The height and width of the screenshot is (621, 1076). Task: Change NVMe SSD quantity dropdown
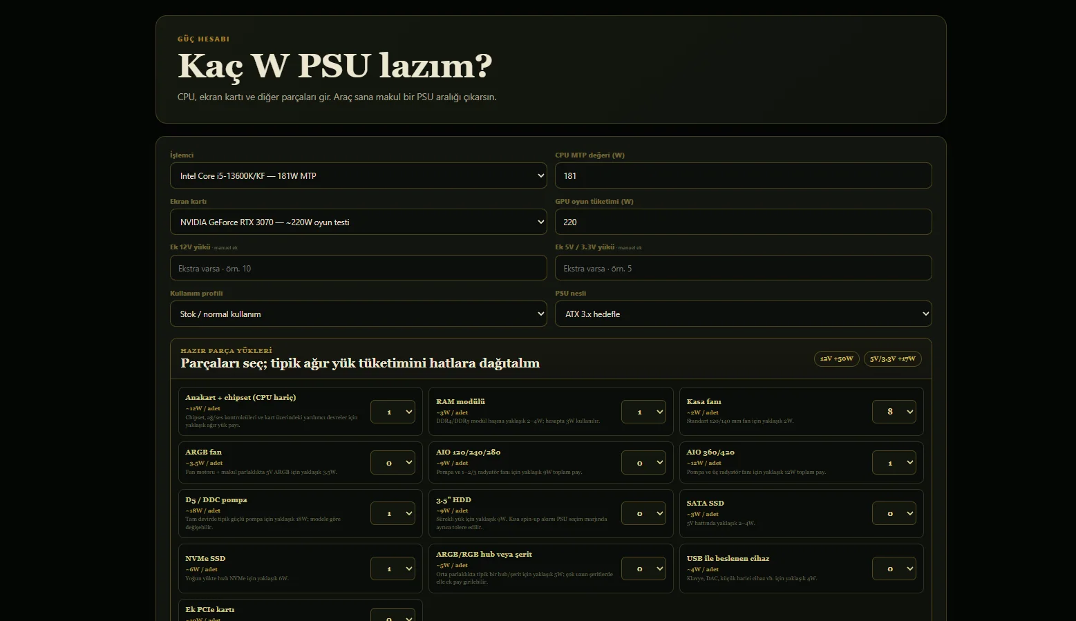click(x=393, y=569)
